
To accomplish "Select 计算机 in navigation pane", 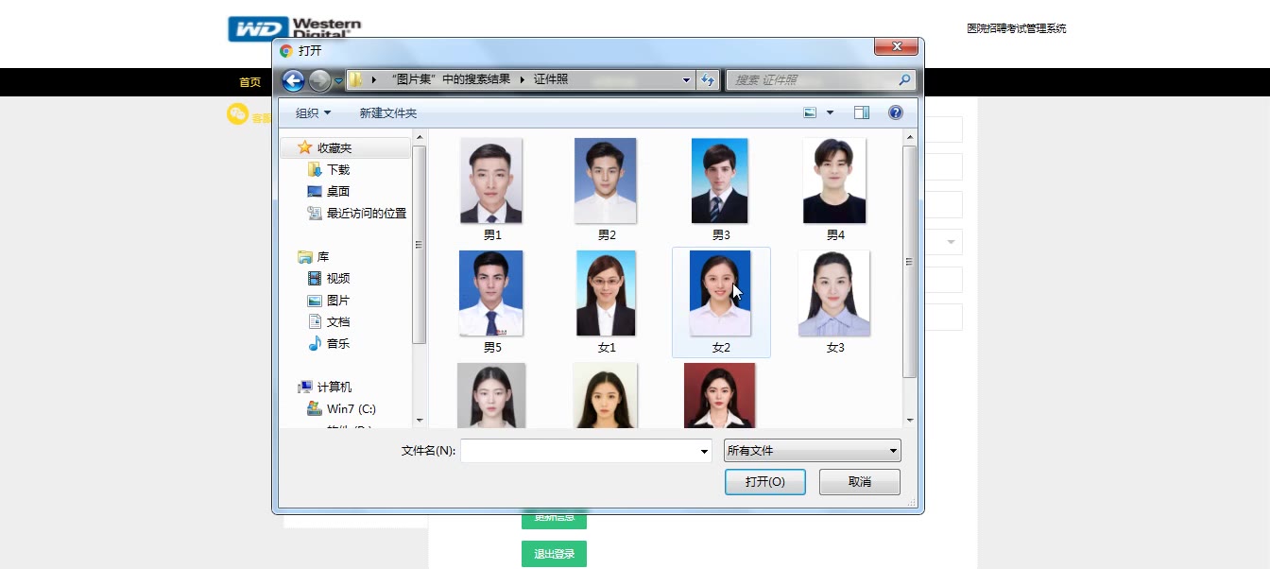I will click(x=325, y=388).
